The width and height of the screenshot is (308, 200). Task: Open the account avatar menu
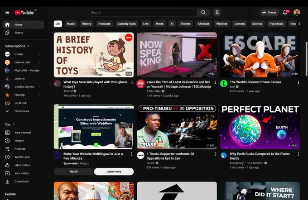pyautogui.click(x=297, y=12)
